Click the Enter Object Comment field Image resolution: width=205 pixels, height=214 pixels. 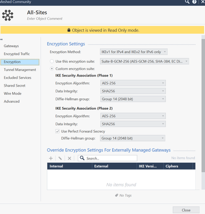(45, 19)
